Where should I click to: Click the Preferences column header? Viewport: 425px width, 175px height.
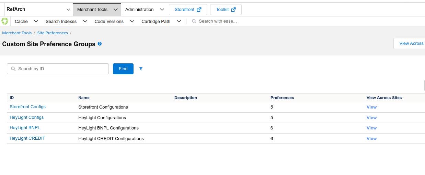coord(282,98)
